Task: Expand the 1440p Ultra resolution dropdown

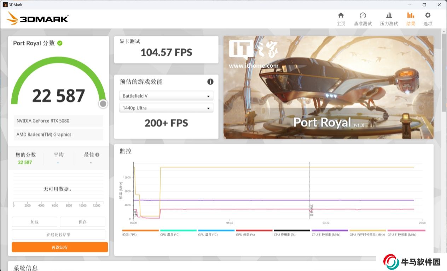Action: (x=166, y=108)
